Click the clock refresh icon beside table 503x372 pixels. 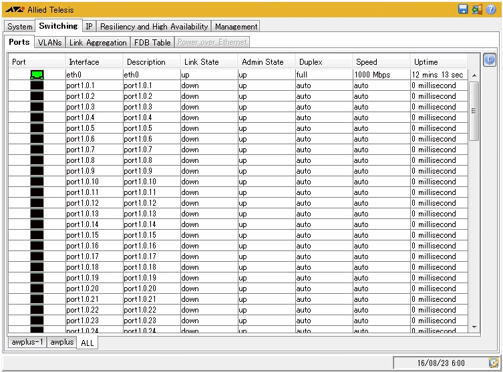(490, 59)
